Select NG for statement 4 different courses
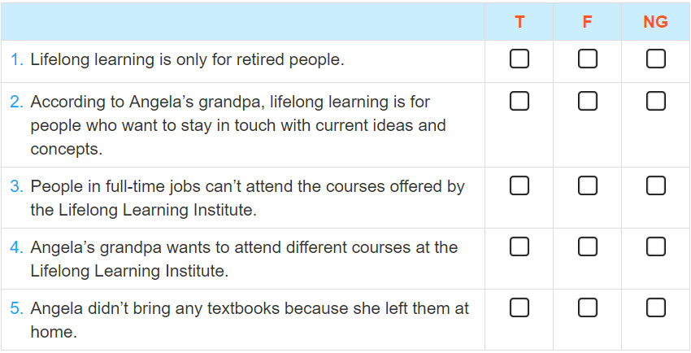 656,246
